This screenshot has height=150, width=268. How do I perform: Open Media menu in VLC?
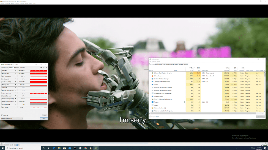[x=2, y=4]
